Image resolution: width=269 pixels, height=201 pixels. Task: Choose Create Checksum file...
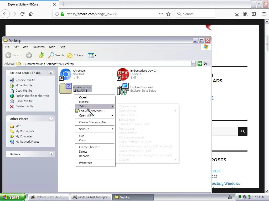[95, 122]
